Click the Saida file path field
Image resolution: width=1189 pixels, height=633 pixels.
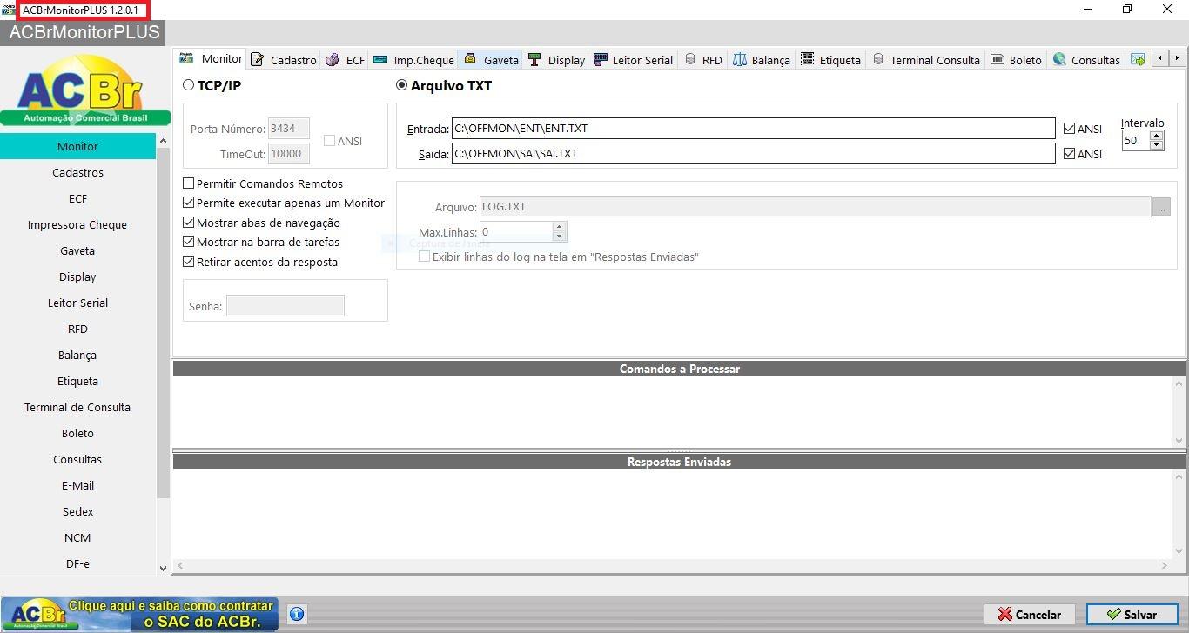[x=753, y=154]
